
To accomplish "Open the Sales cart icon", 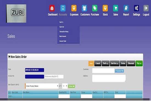I will pos(116,8).
